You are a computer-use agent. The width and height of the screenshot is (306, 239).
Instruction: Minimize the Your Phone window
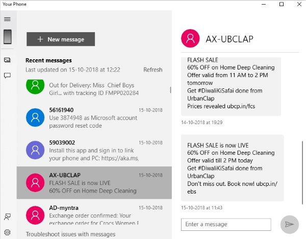click(264, 4)
